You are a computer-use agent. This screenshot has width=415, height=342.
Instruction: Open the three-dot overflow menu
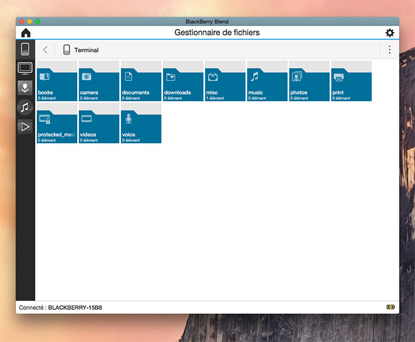click(x=390, y=50)
